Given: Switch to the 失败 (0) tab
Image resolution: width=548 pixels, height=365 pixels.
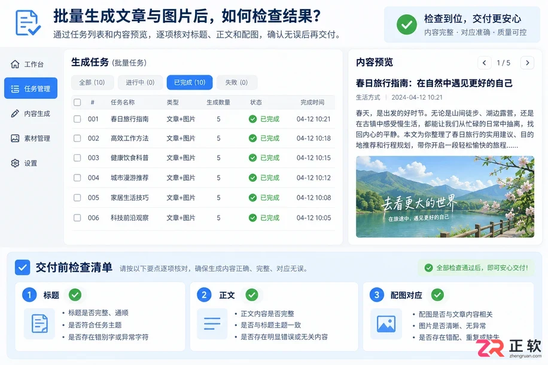Looking at the screenshot, I should point(236,82).
